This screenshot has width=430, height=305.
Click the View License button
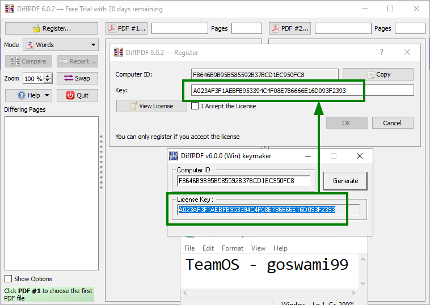tap(151, 106)
